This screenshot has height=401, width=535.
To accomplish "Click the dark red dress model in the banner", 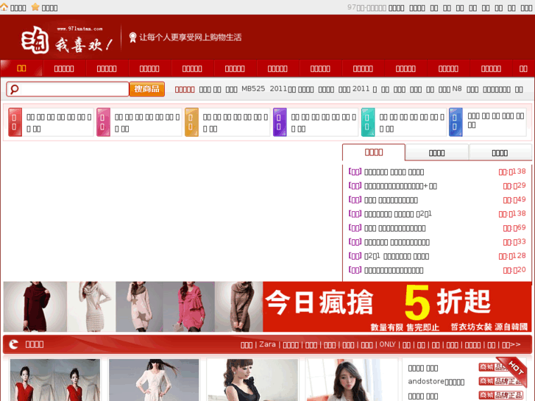I will click(35, 307).
